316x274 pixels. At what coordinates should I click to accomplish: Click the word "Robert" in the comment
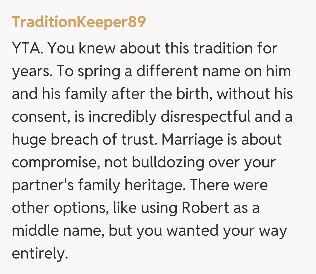[x=205, y=208]
